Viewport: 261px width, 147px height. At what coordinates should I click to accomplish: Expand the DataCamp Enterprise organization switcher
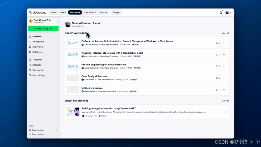pos(43,21)
